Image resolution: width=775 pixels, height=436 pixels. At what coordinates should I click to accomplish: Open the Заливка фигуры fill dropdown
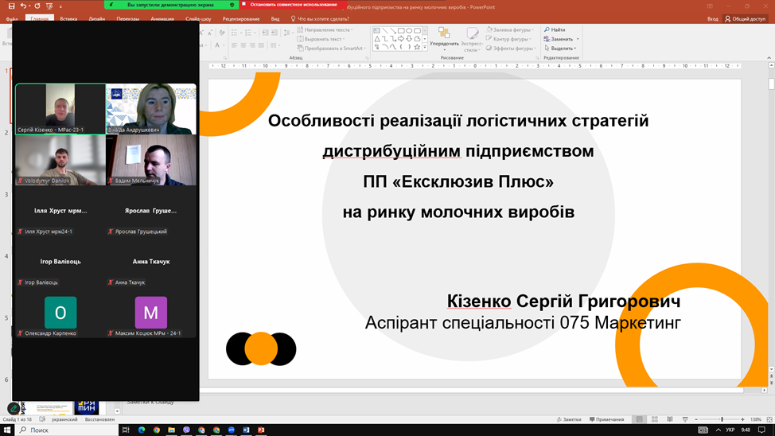click(x=510, y=29)
